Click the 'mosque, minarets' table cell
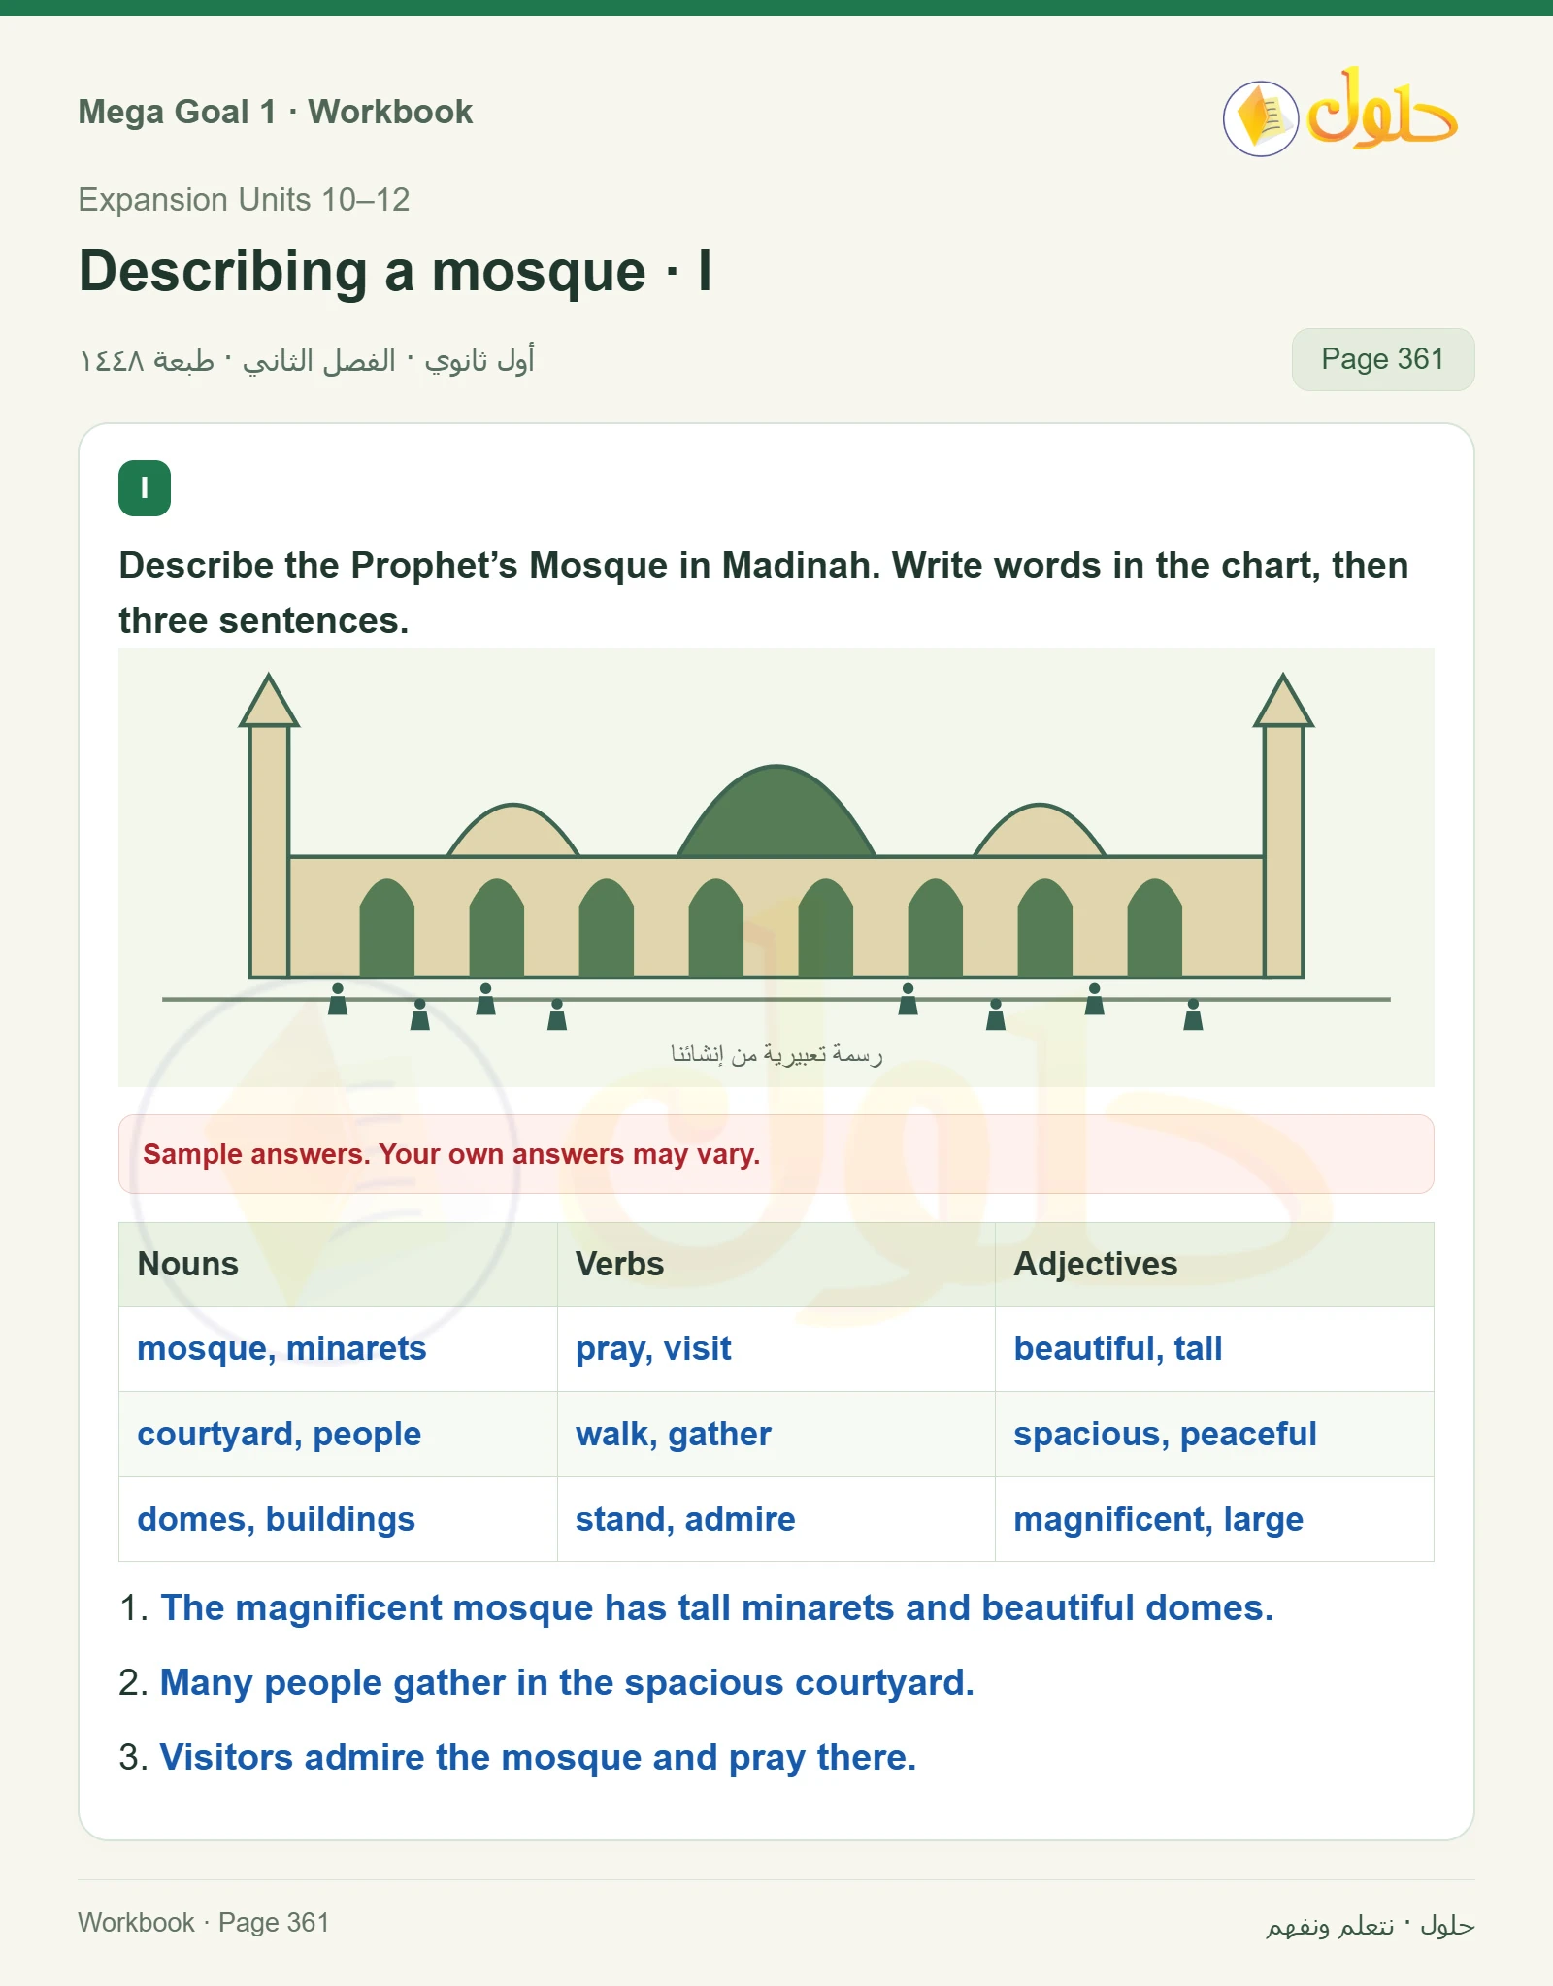Screen dimensions: 1553x1986 338,1348
